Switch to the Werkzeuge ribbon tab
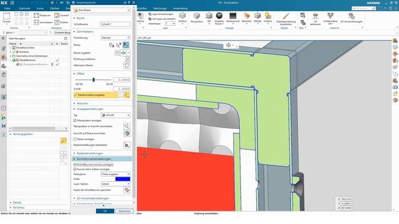Image resolution: width=399 pixels, height=224 pixels. pyautogui.click(x=160, y=8)
